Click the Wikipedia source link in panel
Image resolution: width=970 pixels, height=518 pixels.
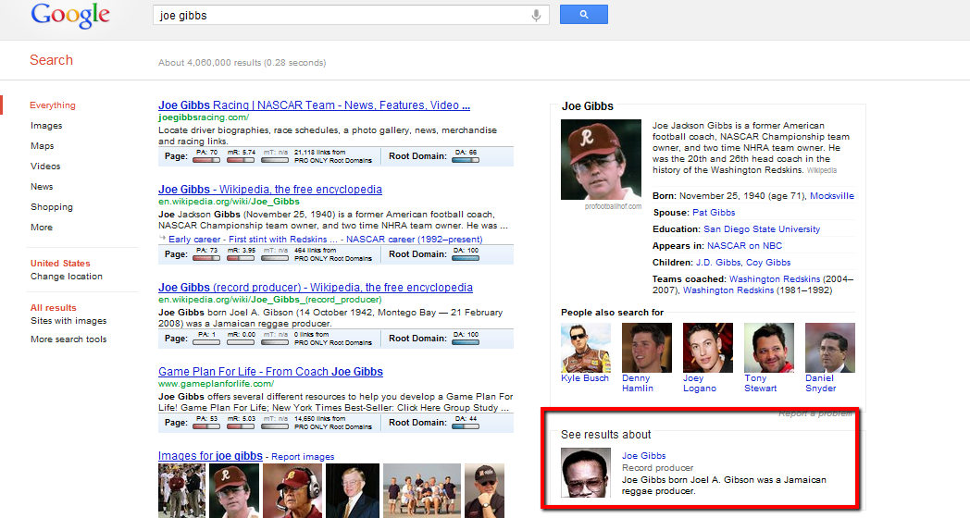(822, 170)
